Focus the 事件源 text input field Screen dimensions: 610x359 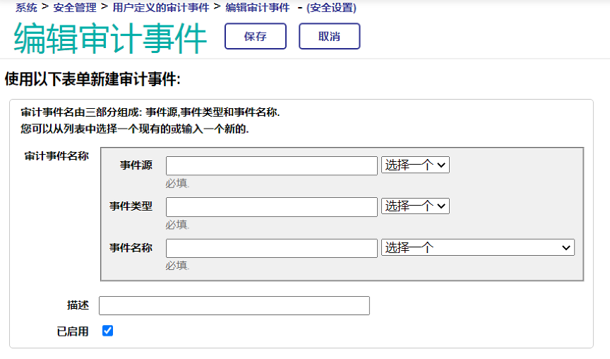tap(271, 166)
